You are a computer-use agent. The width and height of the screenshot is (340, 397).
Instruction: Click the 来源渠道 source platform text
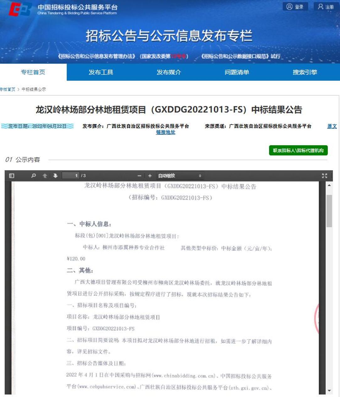point(258,126)
